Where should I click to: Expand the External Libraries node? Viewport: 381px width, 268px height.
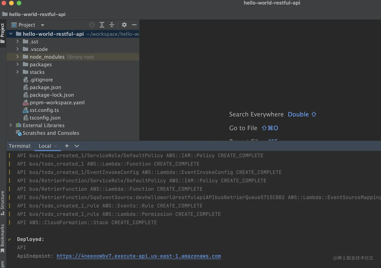click(11, 125)
